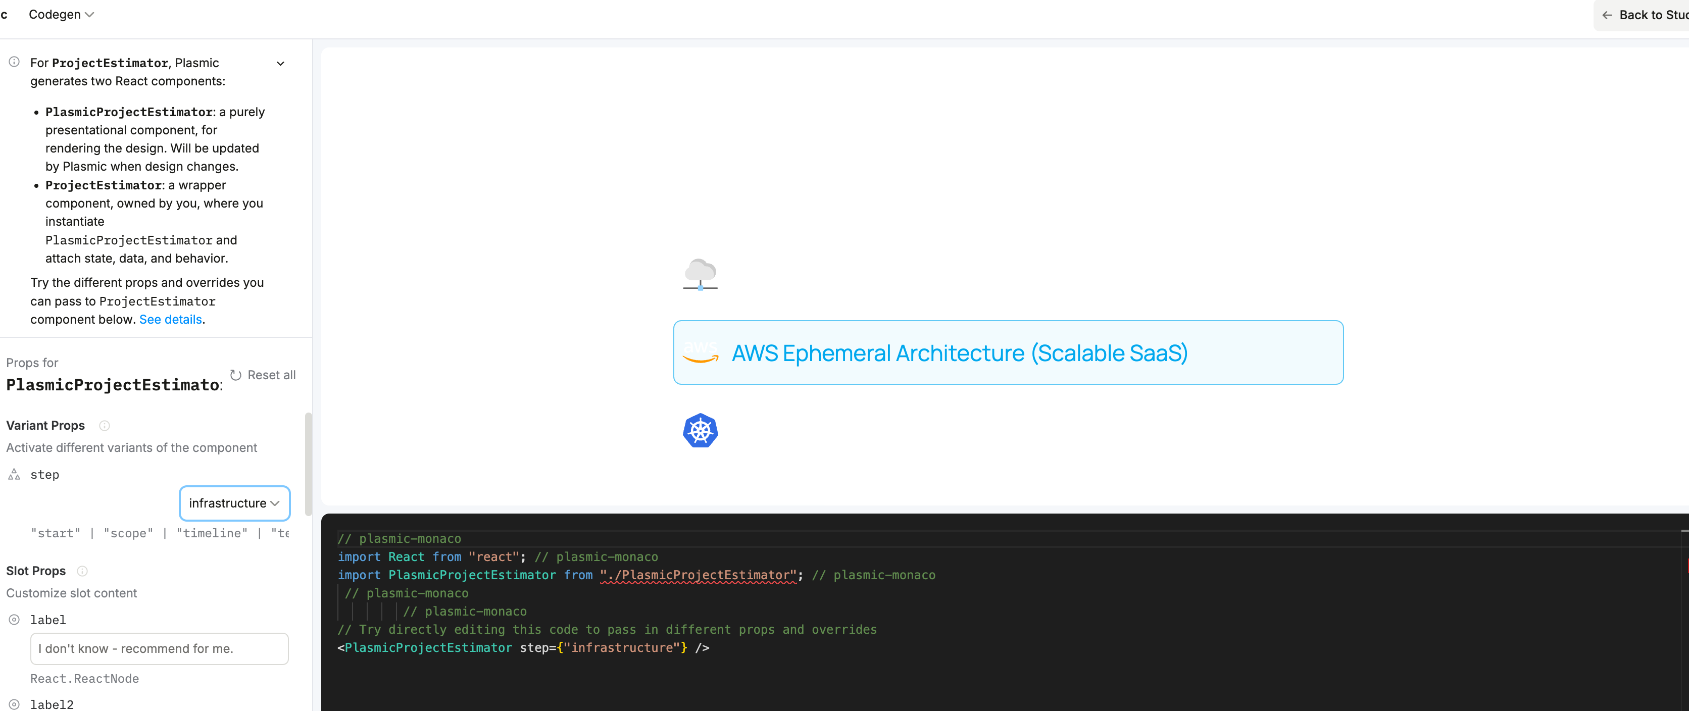Viewport: 1689px width, 711px height.
Task: Click the slot icon beside label
Action: point(14,619)
